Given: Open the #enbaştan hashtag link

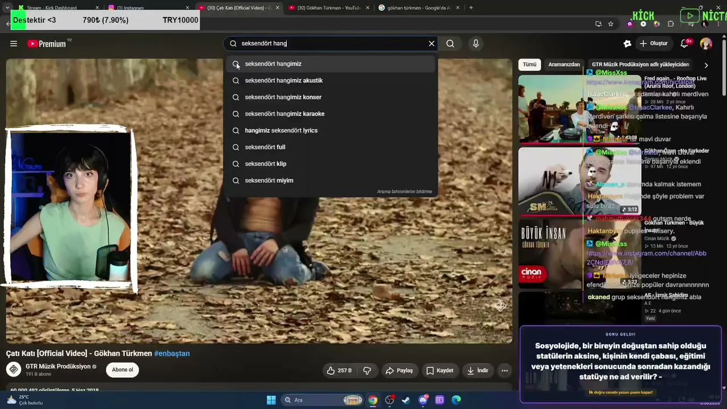Looking at the screenshot, I should pyautogui.click(x=172, y=353).
